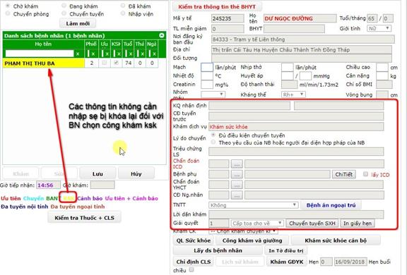The height and width of the screenshot is (275, 407).
Task: Open lookup button for Chẩn đoán YHCT
Action: tap(237, 185)
